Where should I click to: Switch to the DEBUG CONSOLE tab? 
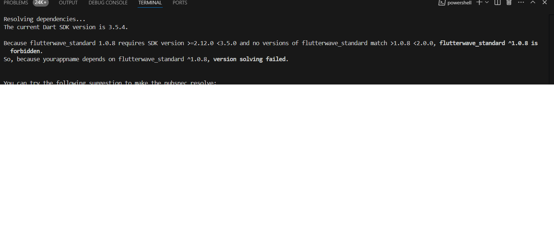coord(108,3)
